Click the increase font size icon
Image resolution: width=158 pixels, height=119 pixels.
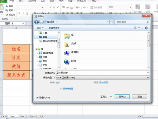pyautogui.click(x=54, y=7)
